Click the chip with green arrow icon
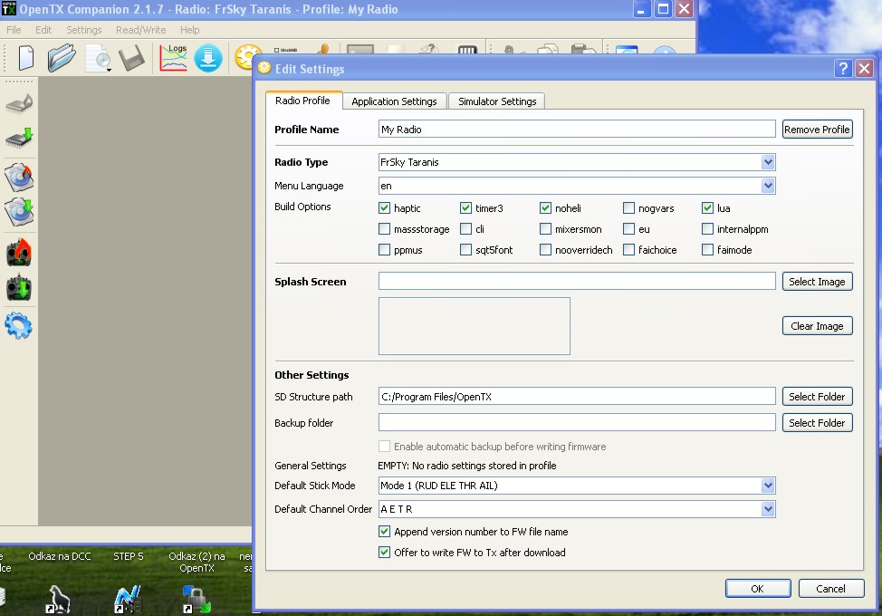 19,139
